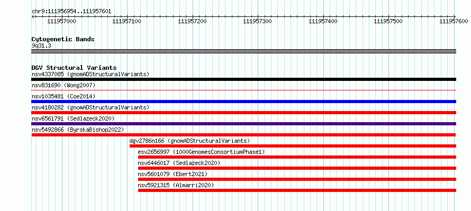Open the esv2656997 red variant bar
This screenshot has height=211, width=471.
[x=297, y=157]
